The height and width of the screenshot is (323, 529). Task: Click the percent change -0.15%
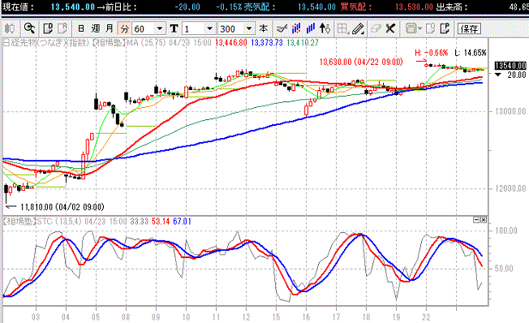tap(229, 6)
